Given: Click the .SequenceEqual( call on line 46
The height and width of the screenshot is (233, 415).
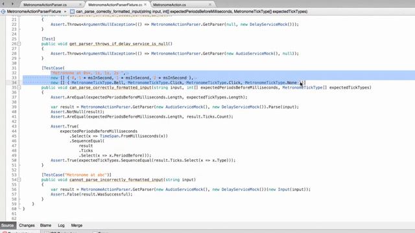Looking at the screenshot, I should 87,141.
